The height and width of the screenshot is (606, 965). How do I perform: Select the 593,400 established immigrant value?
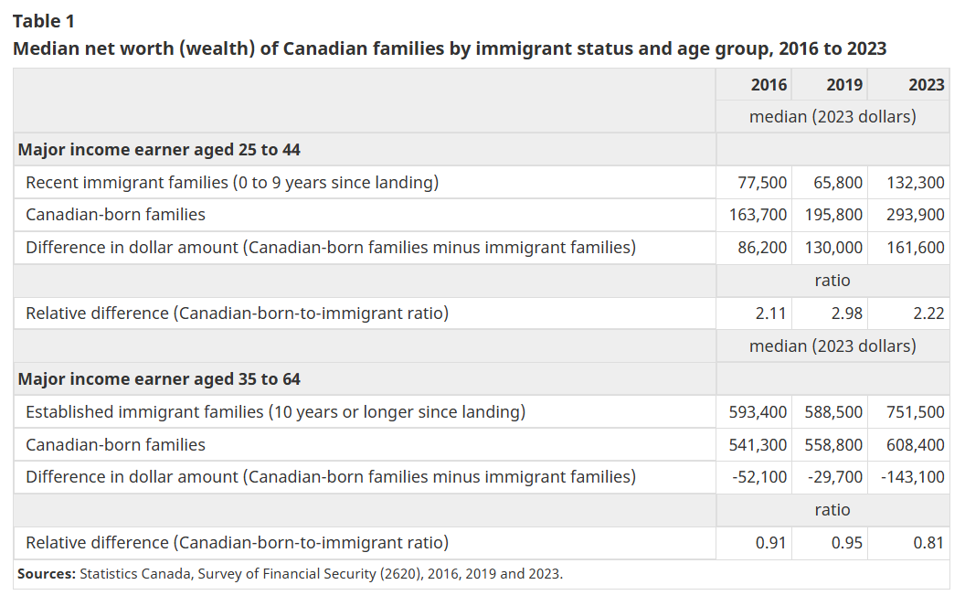point(756,412)
